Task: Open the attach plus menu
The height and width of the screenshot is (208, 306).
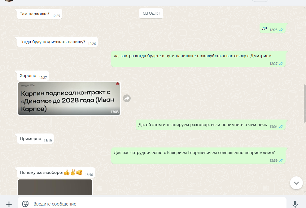Action: point(9,204)
